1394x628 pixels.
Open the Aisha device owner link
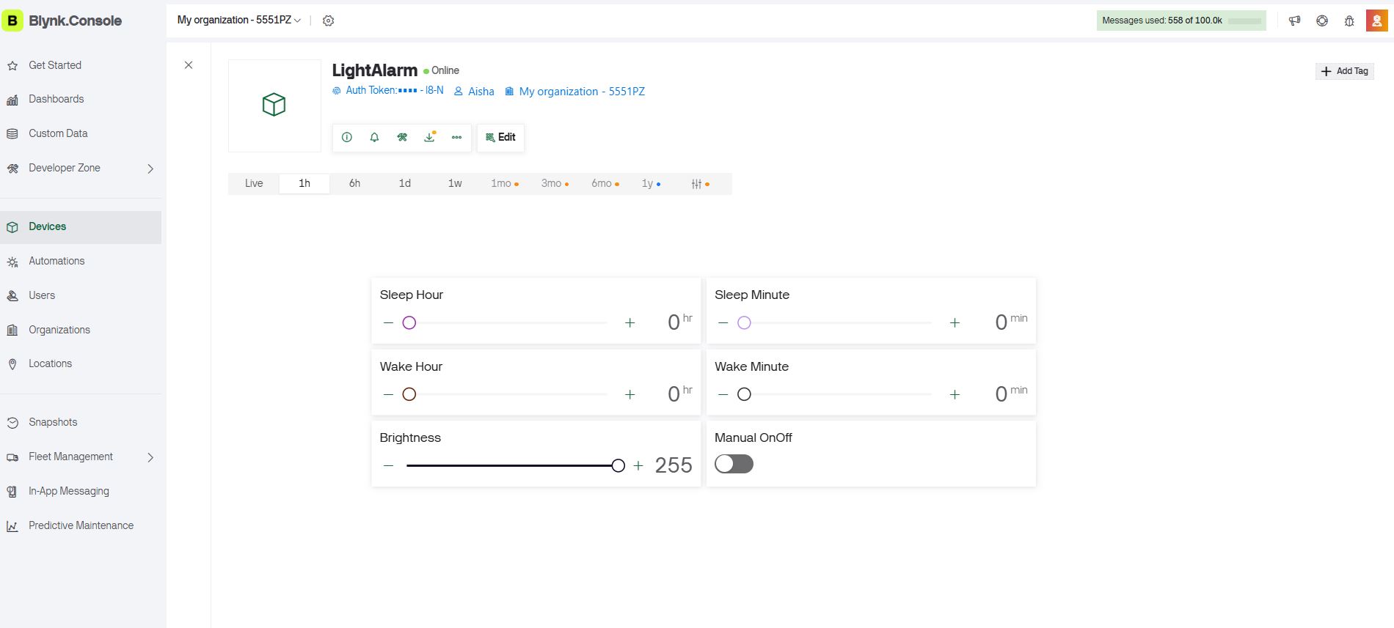click(x=474, y=92)
